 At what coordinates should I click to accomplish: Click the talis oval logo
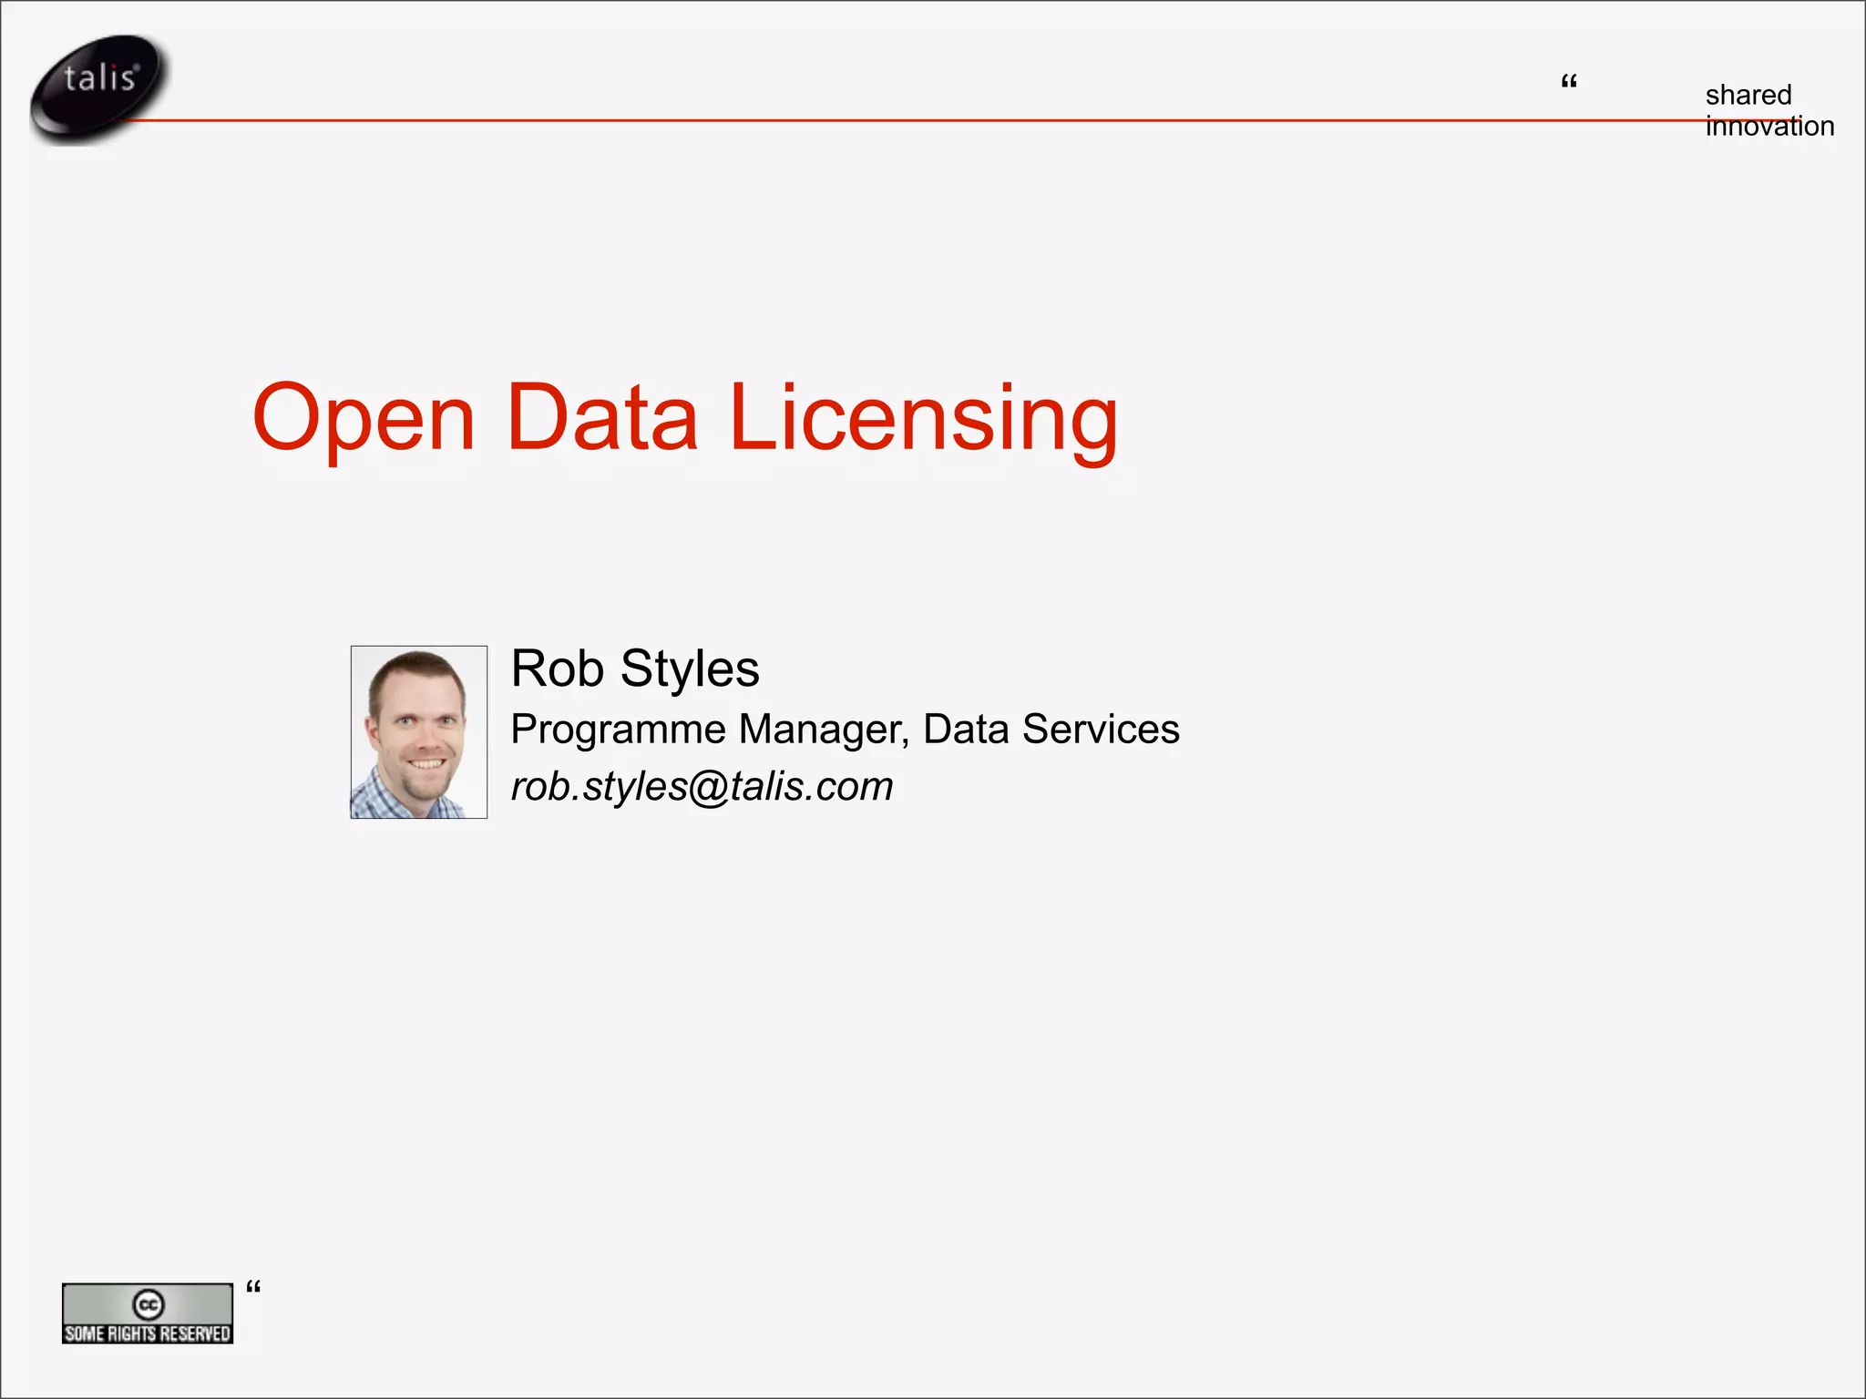pyautogui.click(x=98, y=85)
